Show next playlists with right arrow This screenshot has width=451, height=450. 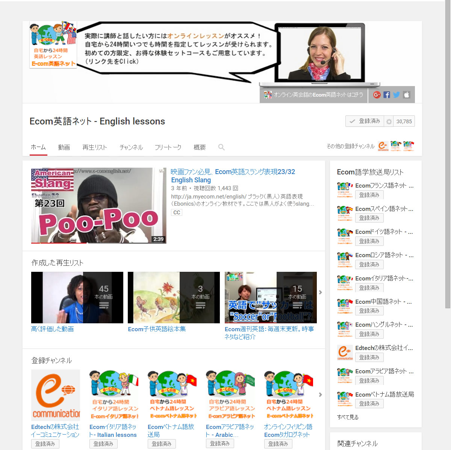(x=320, y=292)
